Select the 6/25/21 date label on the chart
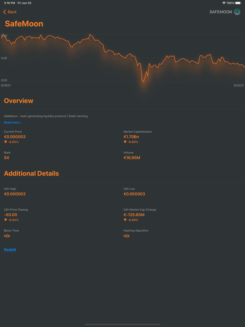The height and width of the screenshot is (327, 245). pos(237,85)
